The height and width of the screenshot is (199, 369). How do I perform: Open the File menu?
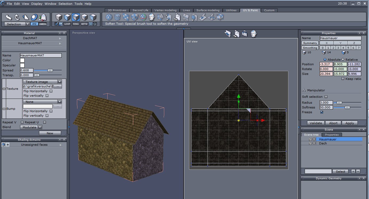click(9, 4)
